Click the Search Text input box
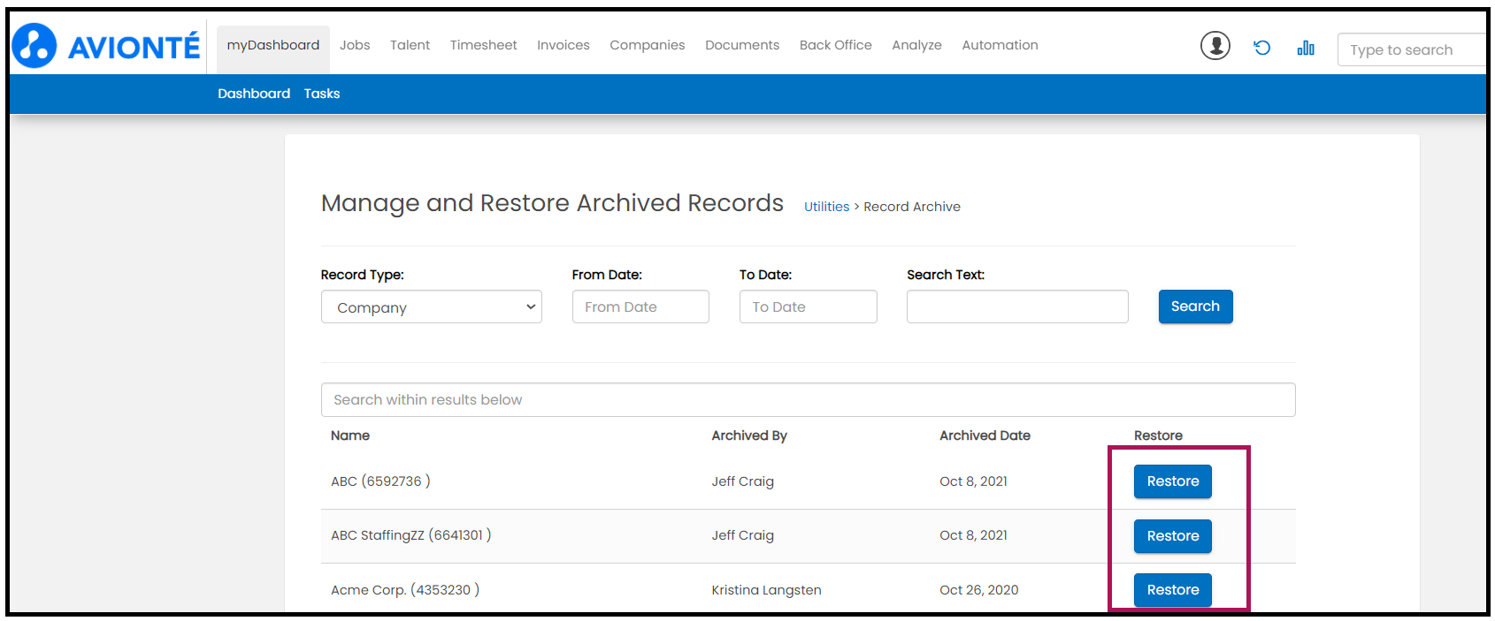 (1017, 307)
